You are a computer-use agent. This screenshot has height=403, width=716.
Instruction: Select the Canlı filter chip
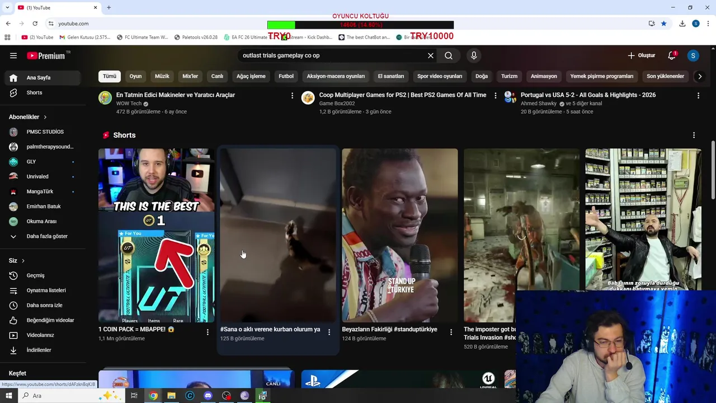pyautogui.click(x=217, y=76)
